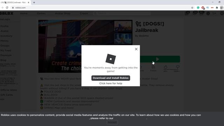Screen dimensions: 224x126
Task: Click the site lock icon
Action: coord(13,8)
